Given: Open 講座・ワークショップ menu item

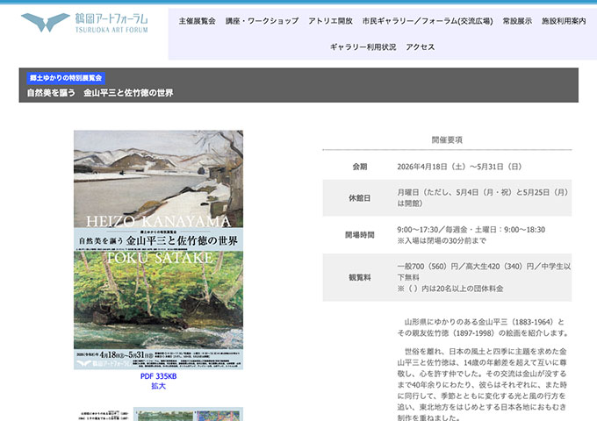Looking at the screenshot, I should 262,21.
